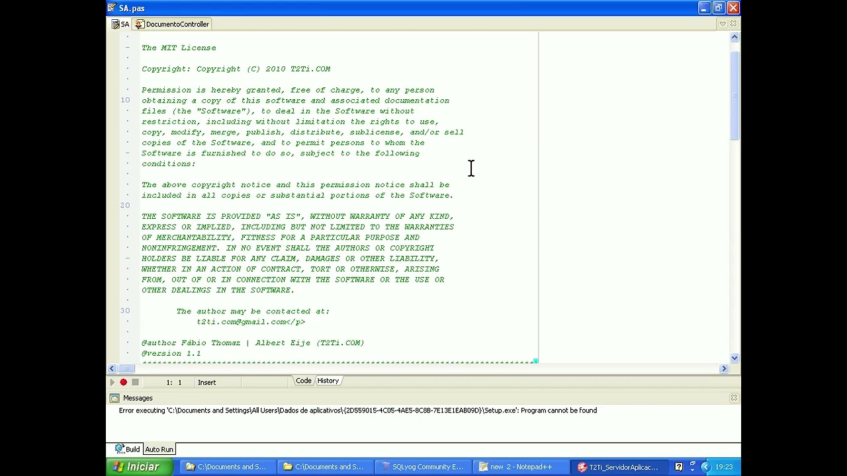Open tab list dropdown arrow at top right
The width and height of the screenshot is (847, 476).
(x=723, y=24)
